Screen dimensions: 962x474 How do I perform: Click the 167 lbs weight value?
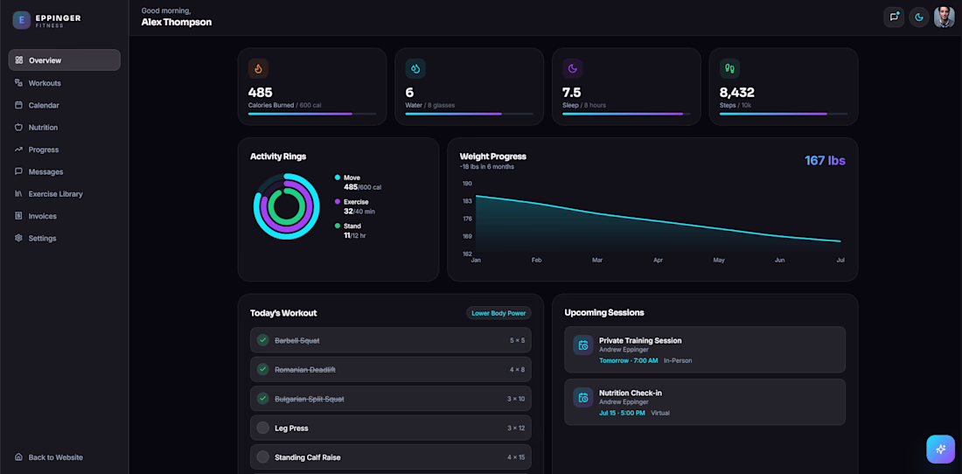(x=825, y=161)
